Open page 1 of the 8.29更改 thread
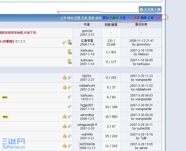This screenshot has height=151, width=186. point(19,41)
